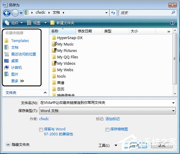Expand 更多 favorites links
The width and height of the screenshot is (180, 154).
pos(17,81)
